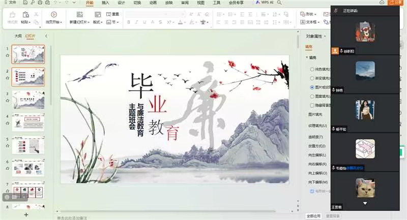The height and width of the screenshot is (220, 407).
Task: Click the Shapes (形状) icon
Action: [x=303, y=14]
